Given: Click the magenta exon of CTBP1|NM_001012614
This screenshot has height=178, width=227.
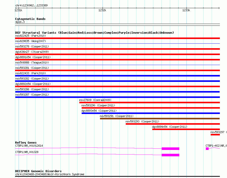Looking at the screenshot, I should 170,149.
